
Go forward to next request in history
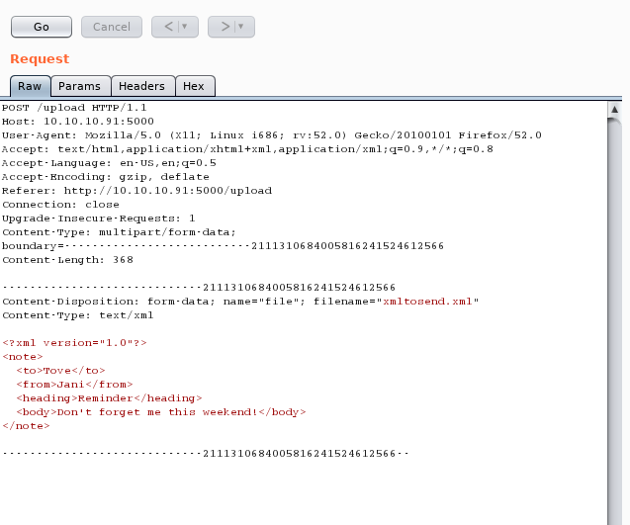225,27
